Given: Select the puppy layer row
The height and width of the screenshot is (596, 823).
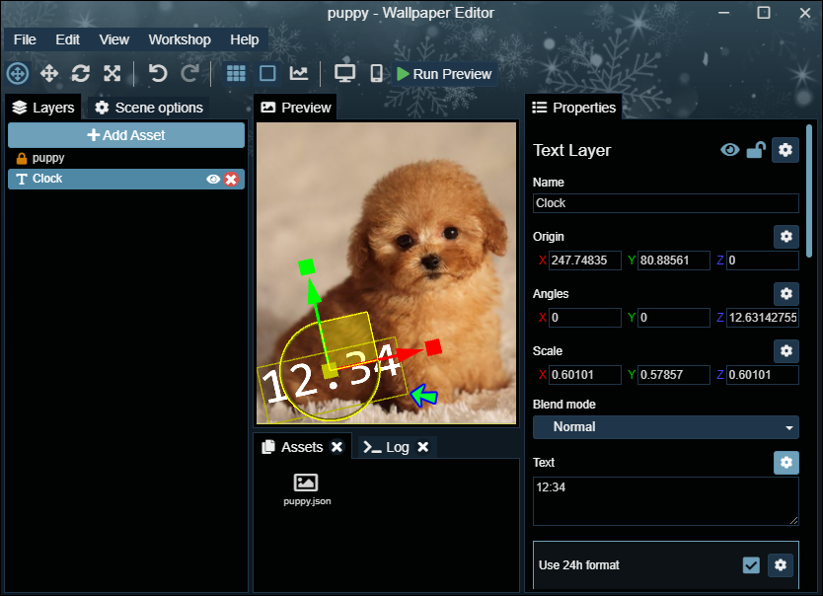Looking at the screenshot, I should [126, 158].
